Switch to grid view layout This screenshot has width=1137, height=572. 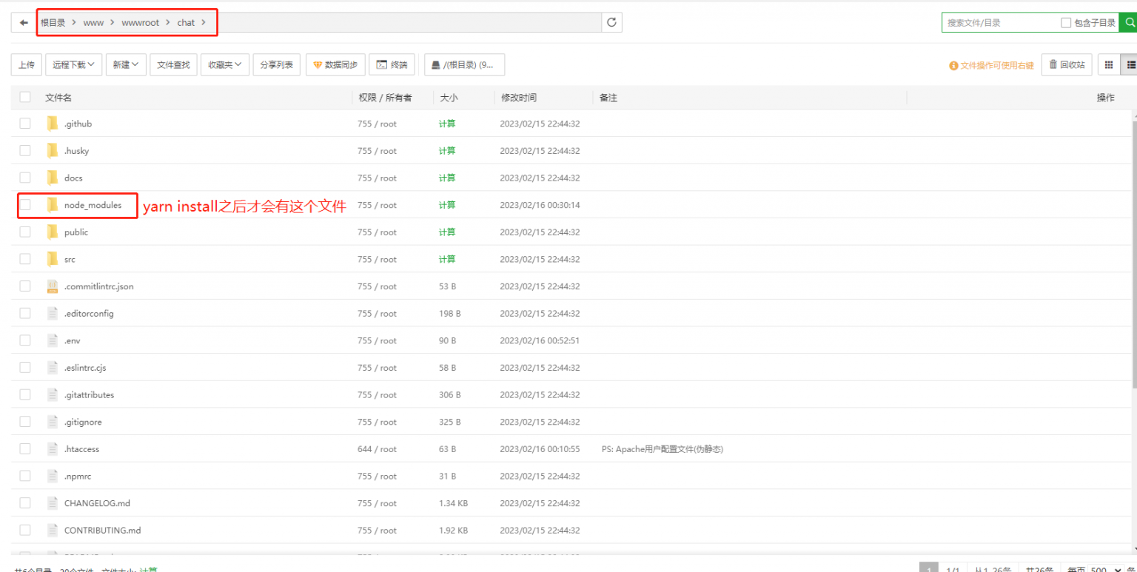pos(1108,64)
